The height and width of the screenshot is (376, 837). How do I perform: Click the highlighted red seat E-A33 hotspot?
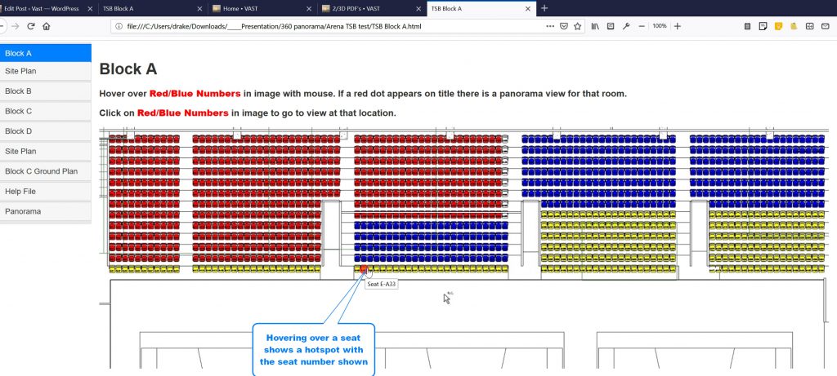364,268
